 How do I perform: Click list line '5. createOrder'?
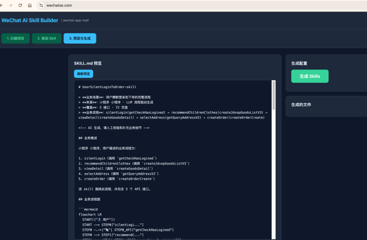(117, 179)
